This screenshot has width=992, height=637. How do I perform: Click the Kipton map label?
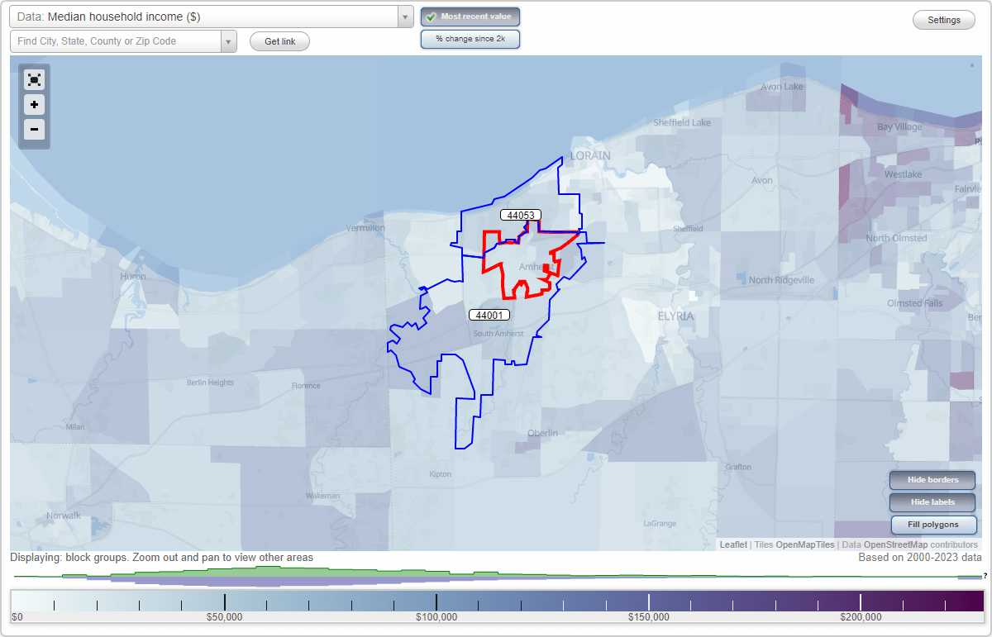click(441, 474)
